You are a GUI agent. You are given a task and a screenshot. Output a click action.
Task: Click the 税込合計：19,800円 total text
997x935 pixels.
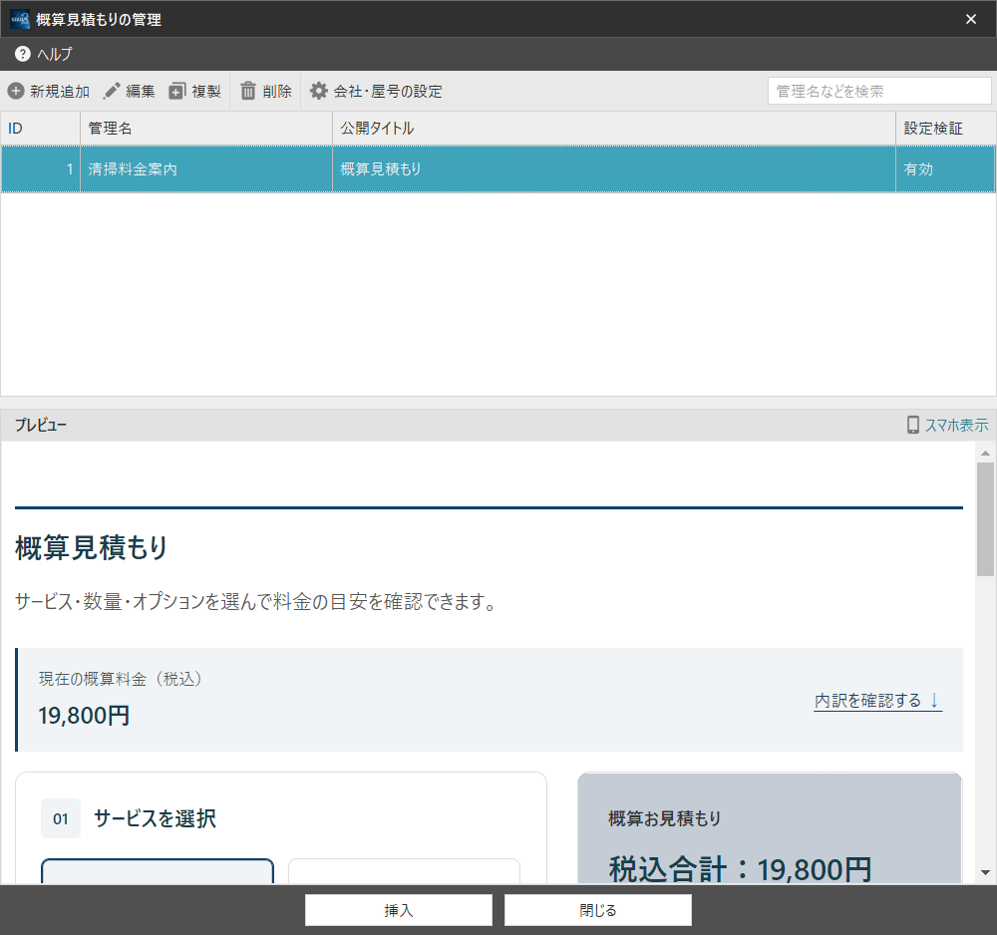(x=740, y=869)
